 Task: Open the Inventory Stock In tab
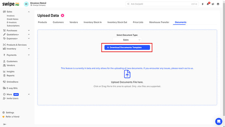pyautogui.click(x=93, y=22)
